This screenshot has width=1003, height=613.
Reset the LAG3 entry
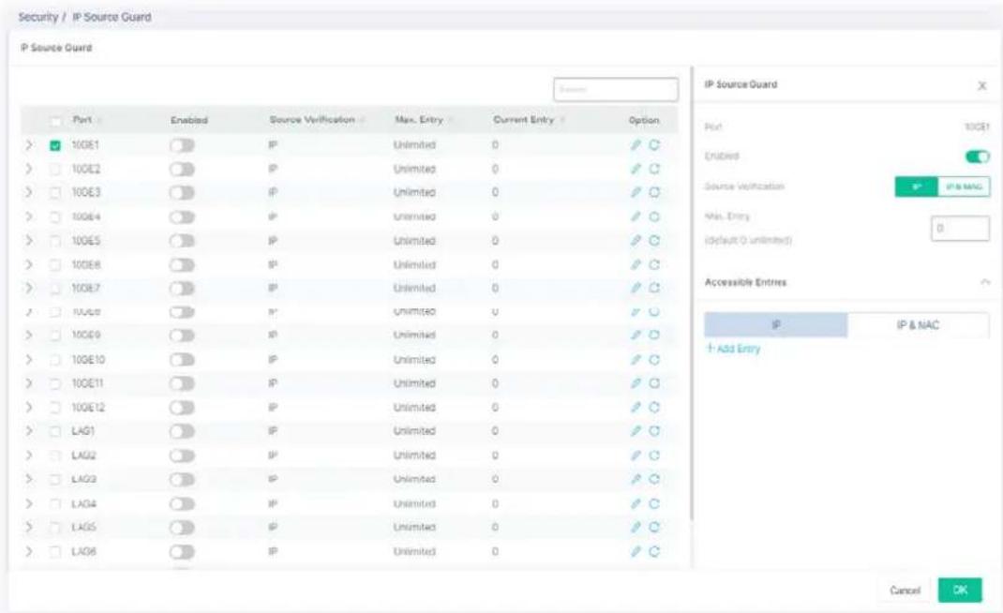pos(653,479)
